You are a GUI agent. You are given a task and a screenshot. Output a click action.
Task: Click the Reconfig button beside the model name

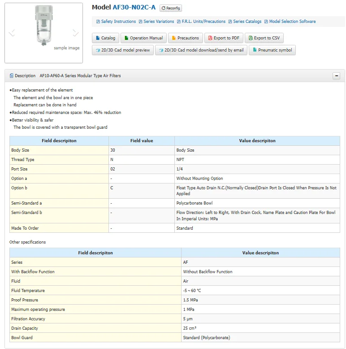click(x=171, y=8)
